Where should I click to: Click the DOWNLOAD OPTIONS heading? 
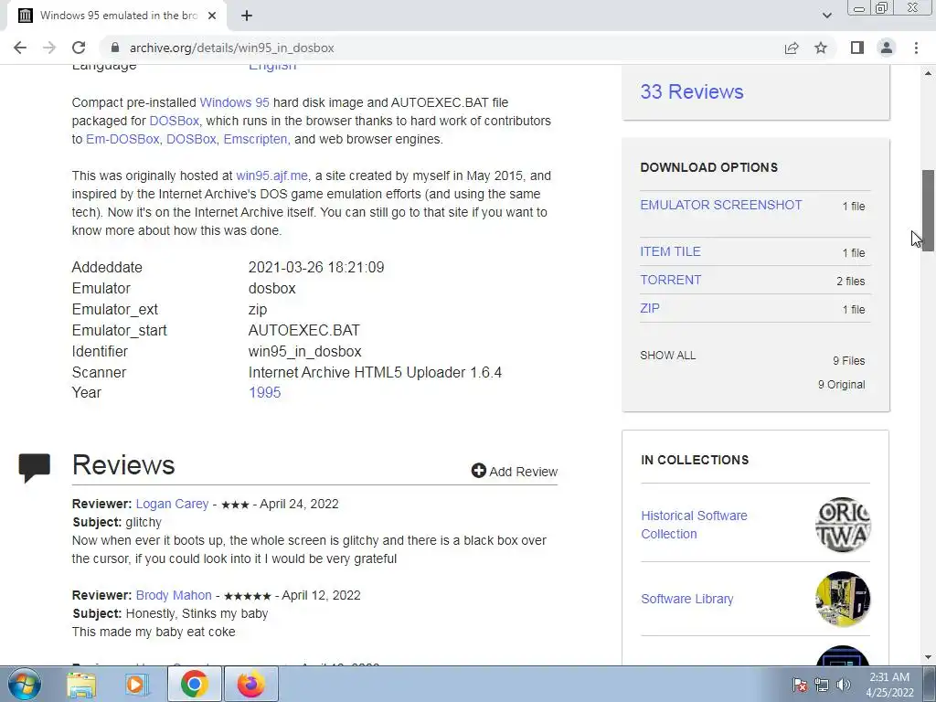click(x=709, y=168)
